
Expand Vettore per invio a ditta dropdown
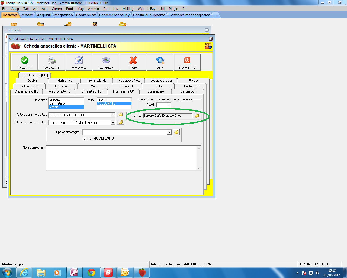click(113, 115)
